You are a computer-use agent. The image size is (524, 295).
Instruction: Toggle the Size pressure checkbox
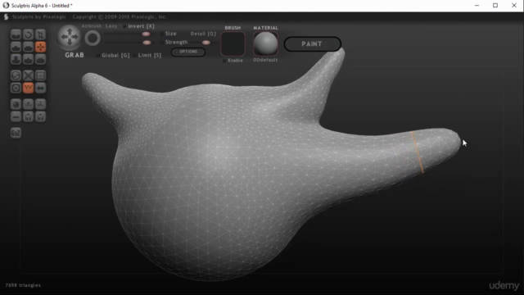click(x=162, y=34)
